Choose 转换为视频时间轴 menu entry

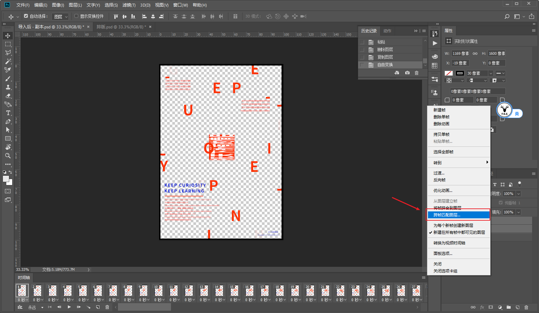[459, 243]
